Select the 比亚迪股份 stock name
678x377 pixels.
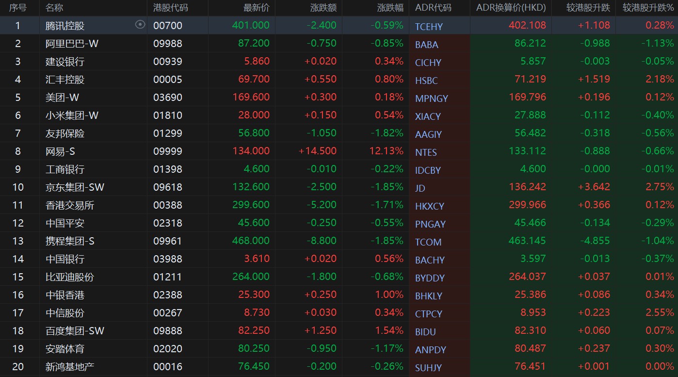click(x=70, y=277)
